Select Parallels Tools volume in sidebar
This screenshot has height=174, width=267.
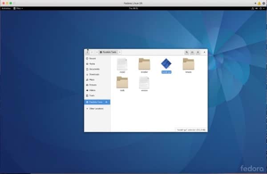coord(97,102)
